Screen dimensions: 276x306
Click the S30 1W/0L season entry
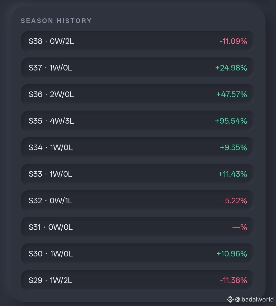tap(138, 253)
